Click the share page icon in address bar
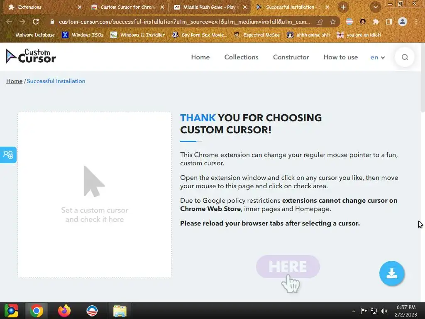The height and width of the screenshot is (319, 425). coord(320,22)
